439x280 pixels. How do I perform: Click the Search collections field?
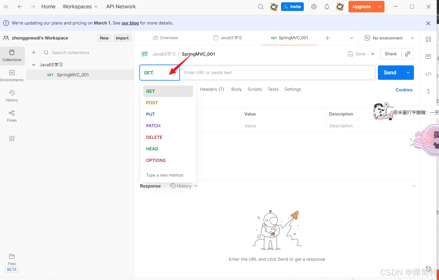[x=86, y=52]
